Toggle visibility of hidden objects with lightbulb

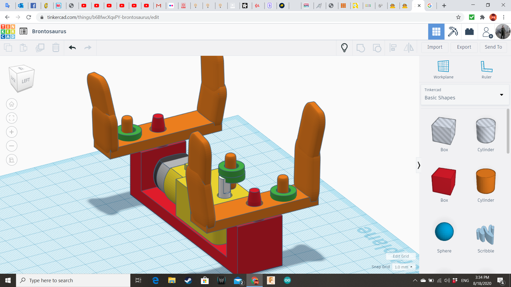click(344, 48)
